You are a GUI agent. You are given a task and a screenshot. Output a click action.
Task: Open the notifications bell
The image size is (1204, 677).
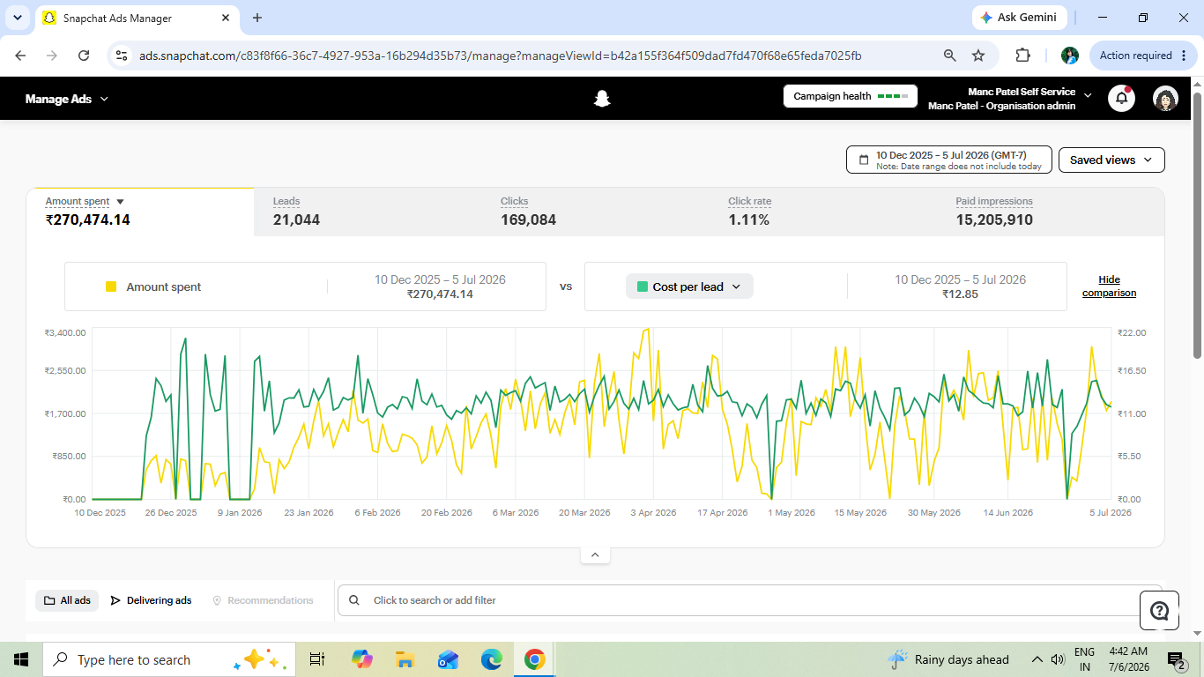[1121, 98]
